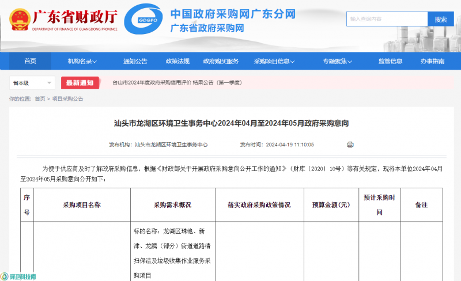Select 政府购买服务 in navigation bar
The height and width of the screenshot is (281, 461).
tap(221, 61)
